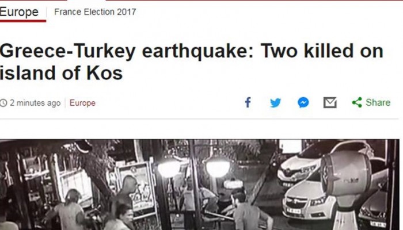Click the clock icon beside timestamp

click(x=3, y=103)
